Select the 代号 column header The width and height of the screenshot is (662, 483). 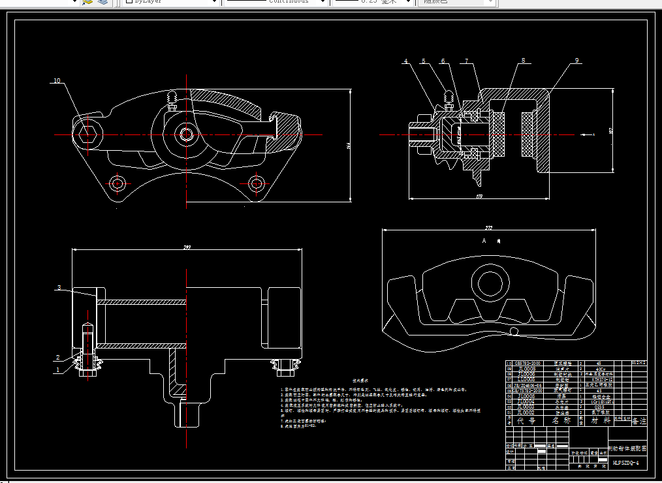(x=526, y=421)
